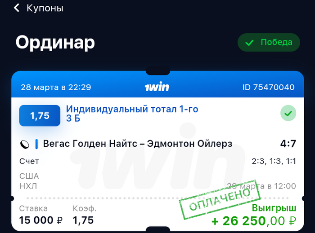Screen dimensions: 315x233
Task: Click the final score 4:7
Action: click(288, 144)
